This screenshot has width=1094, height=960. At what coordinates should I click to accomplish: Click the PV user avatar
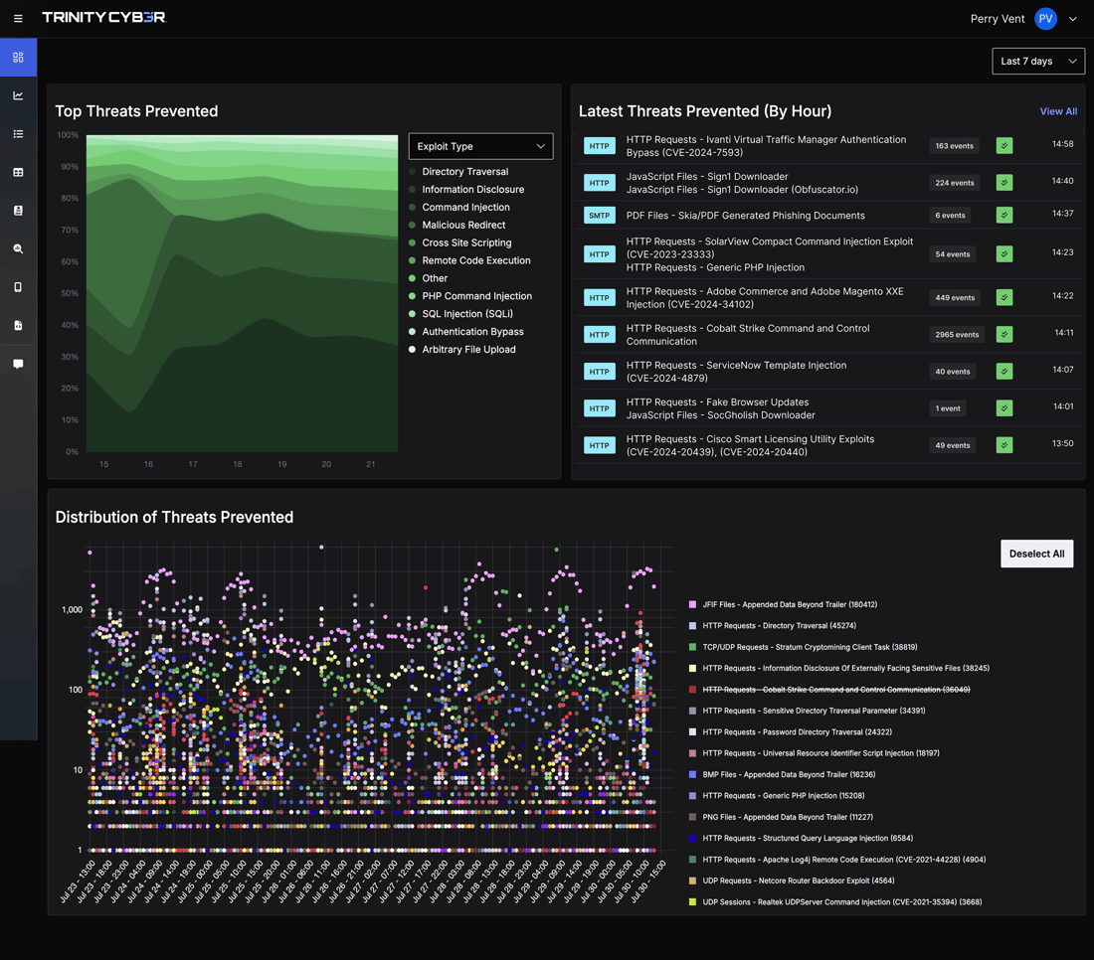(x=1045, y=19)
